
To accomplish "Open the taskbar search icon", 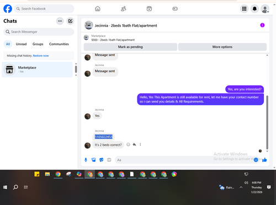I will point(15,187).
